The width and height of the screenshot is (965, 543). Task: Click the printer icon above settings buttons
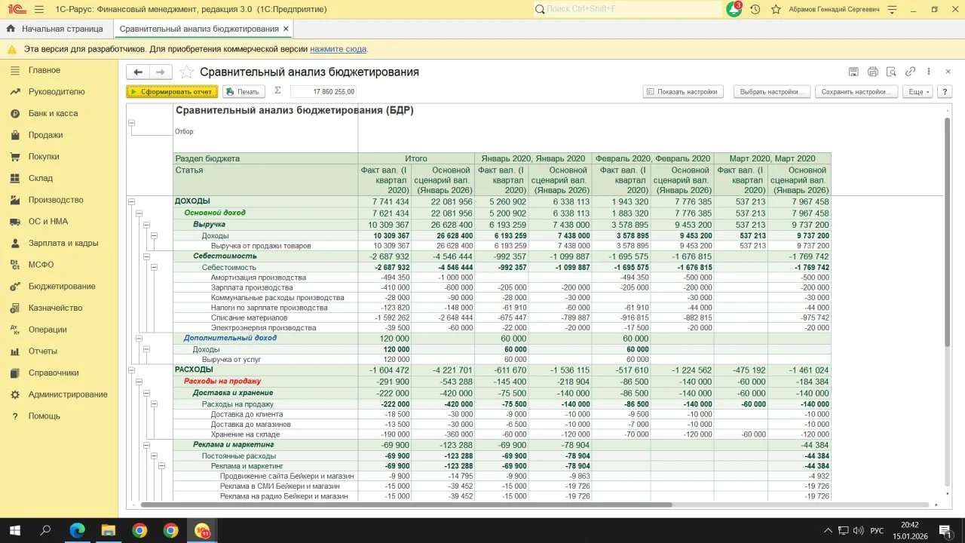[x=872, y=72]
